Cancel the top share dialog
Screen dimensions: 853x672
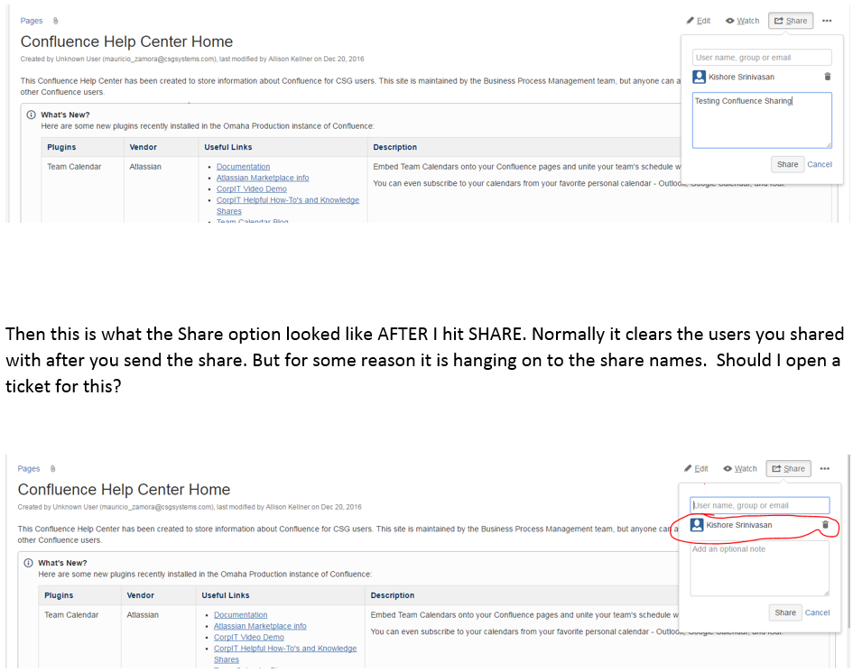point(820,164)
